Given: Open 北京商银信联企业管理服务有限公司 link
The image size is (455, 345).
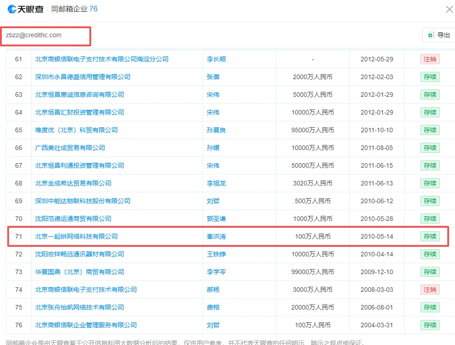Looking at the screenshot, I should click(86, 325).
